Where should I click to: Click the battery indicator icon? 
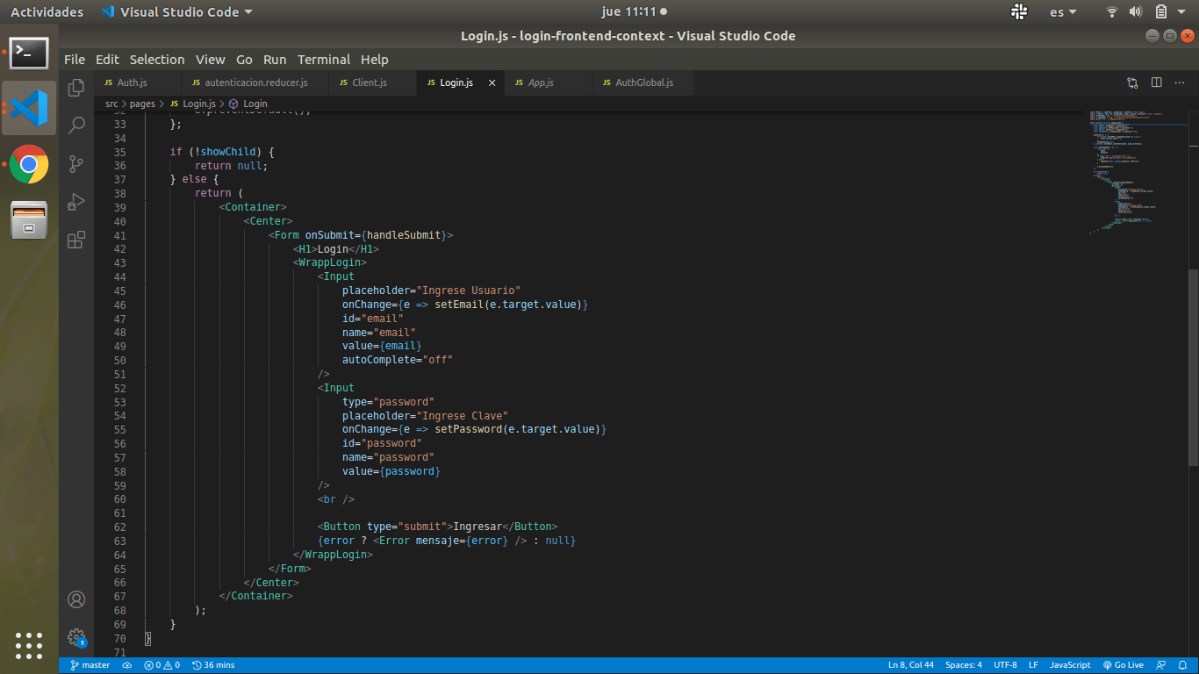click(x=1160, y=11)
